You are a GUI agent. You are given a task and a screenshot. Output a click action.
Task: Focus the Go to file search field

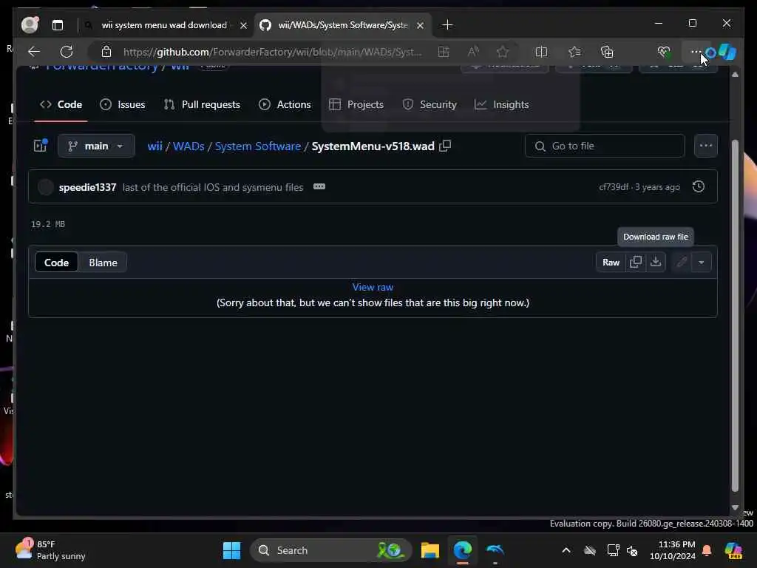[605, 146]
